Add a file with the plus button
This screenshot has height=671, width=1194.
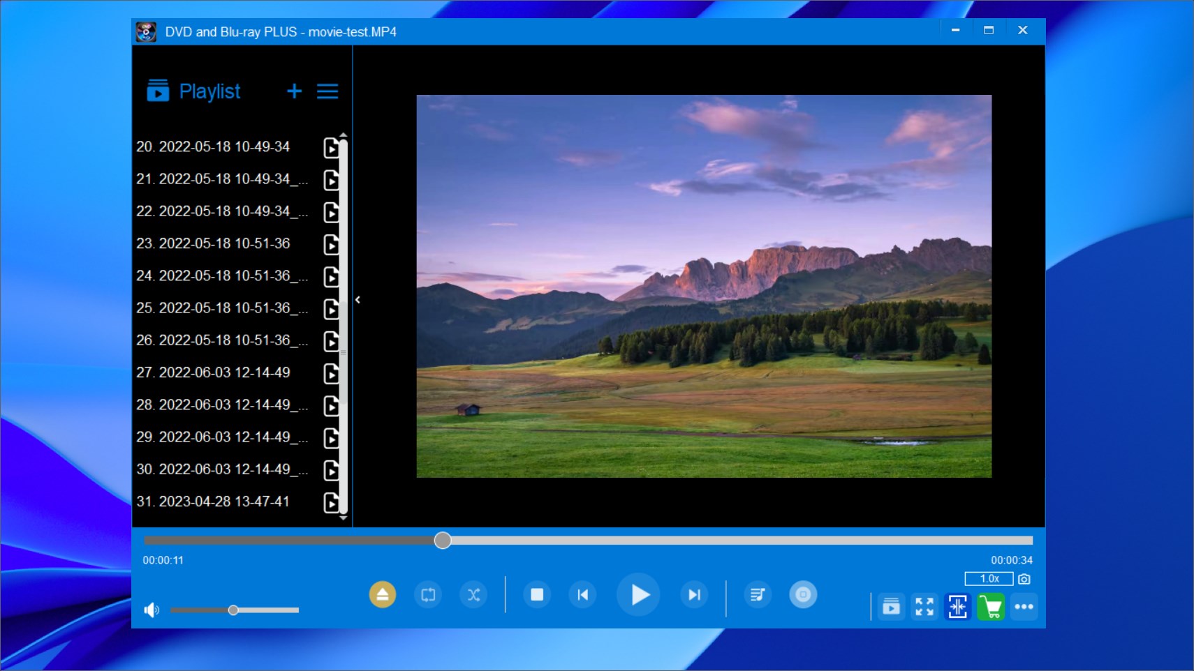pyautogui.click(x=295, y=91)
